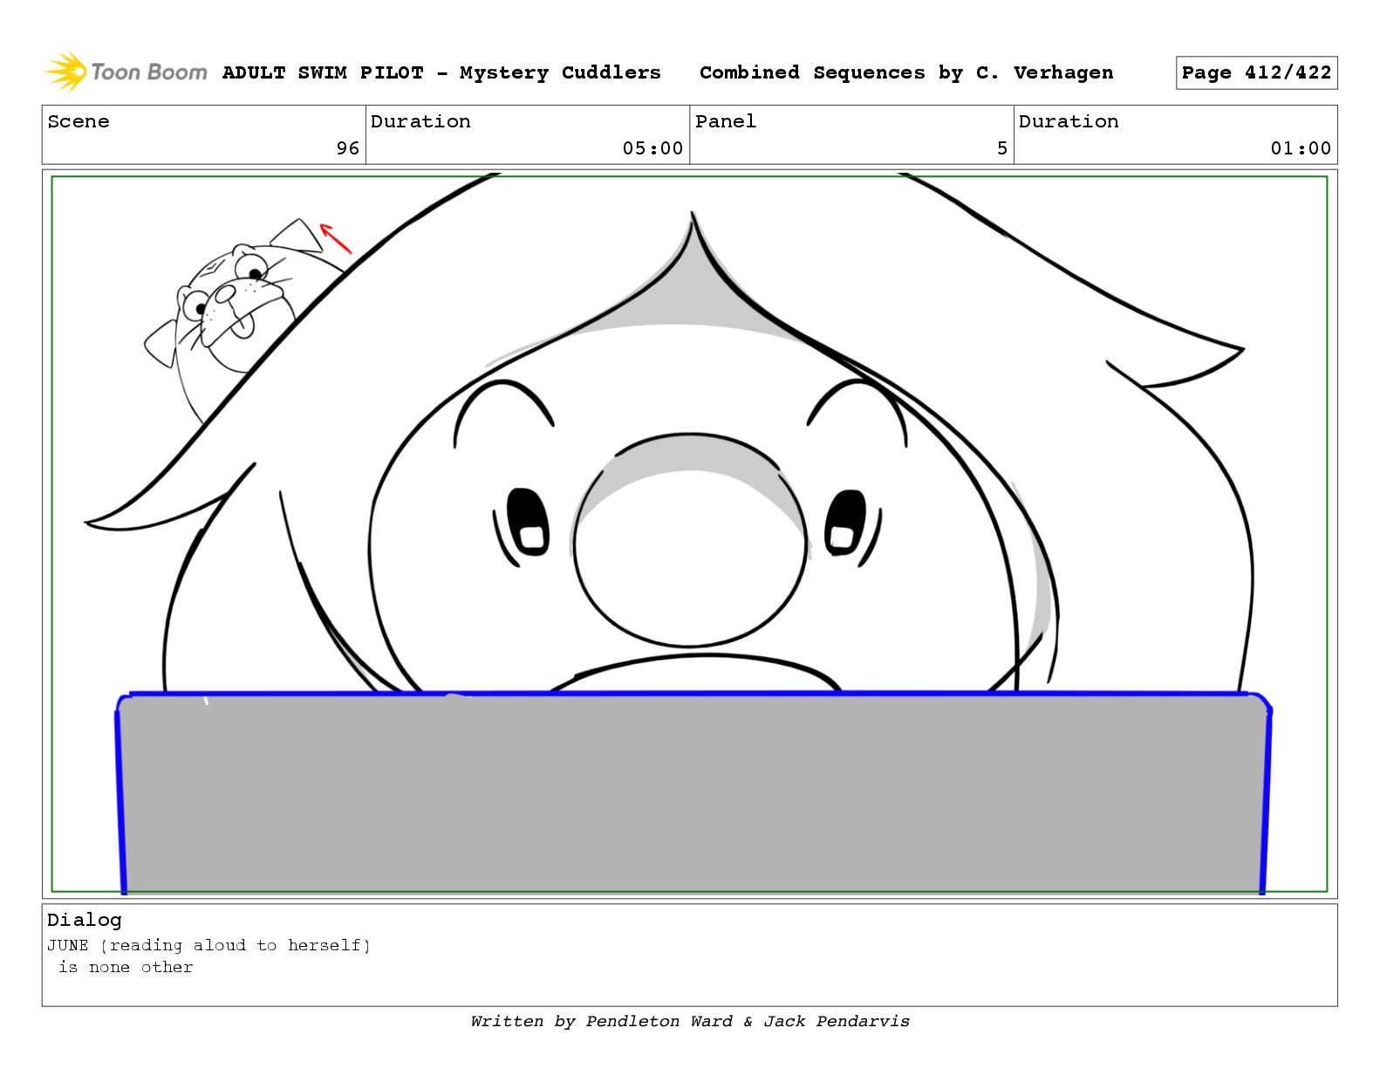Select 'JUNE (reading aloud to herself)' line
Image resolution: width=1380 pixels, height=1069 pixels.
(209, 945)
